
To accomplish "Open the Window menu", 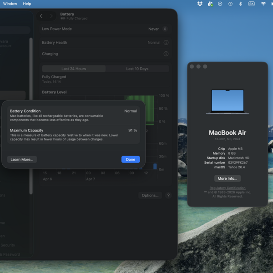I will coord(10,4).
